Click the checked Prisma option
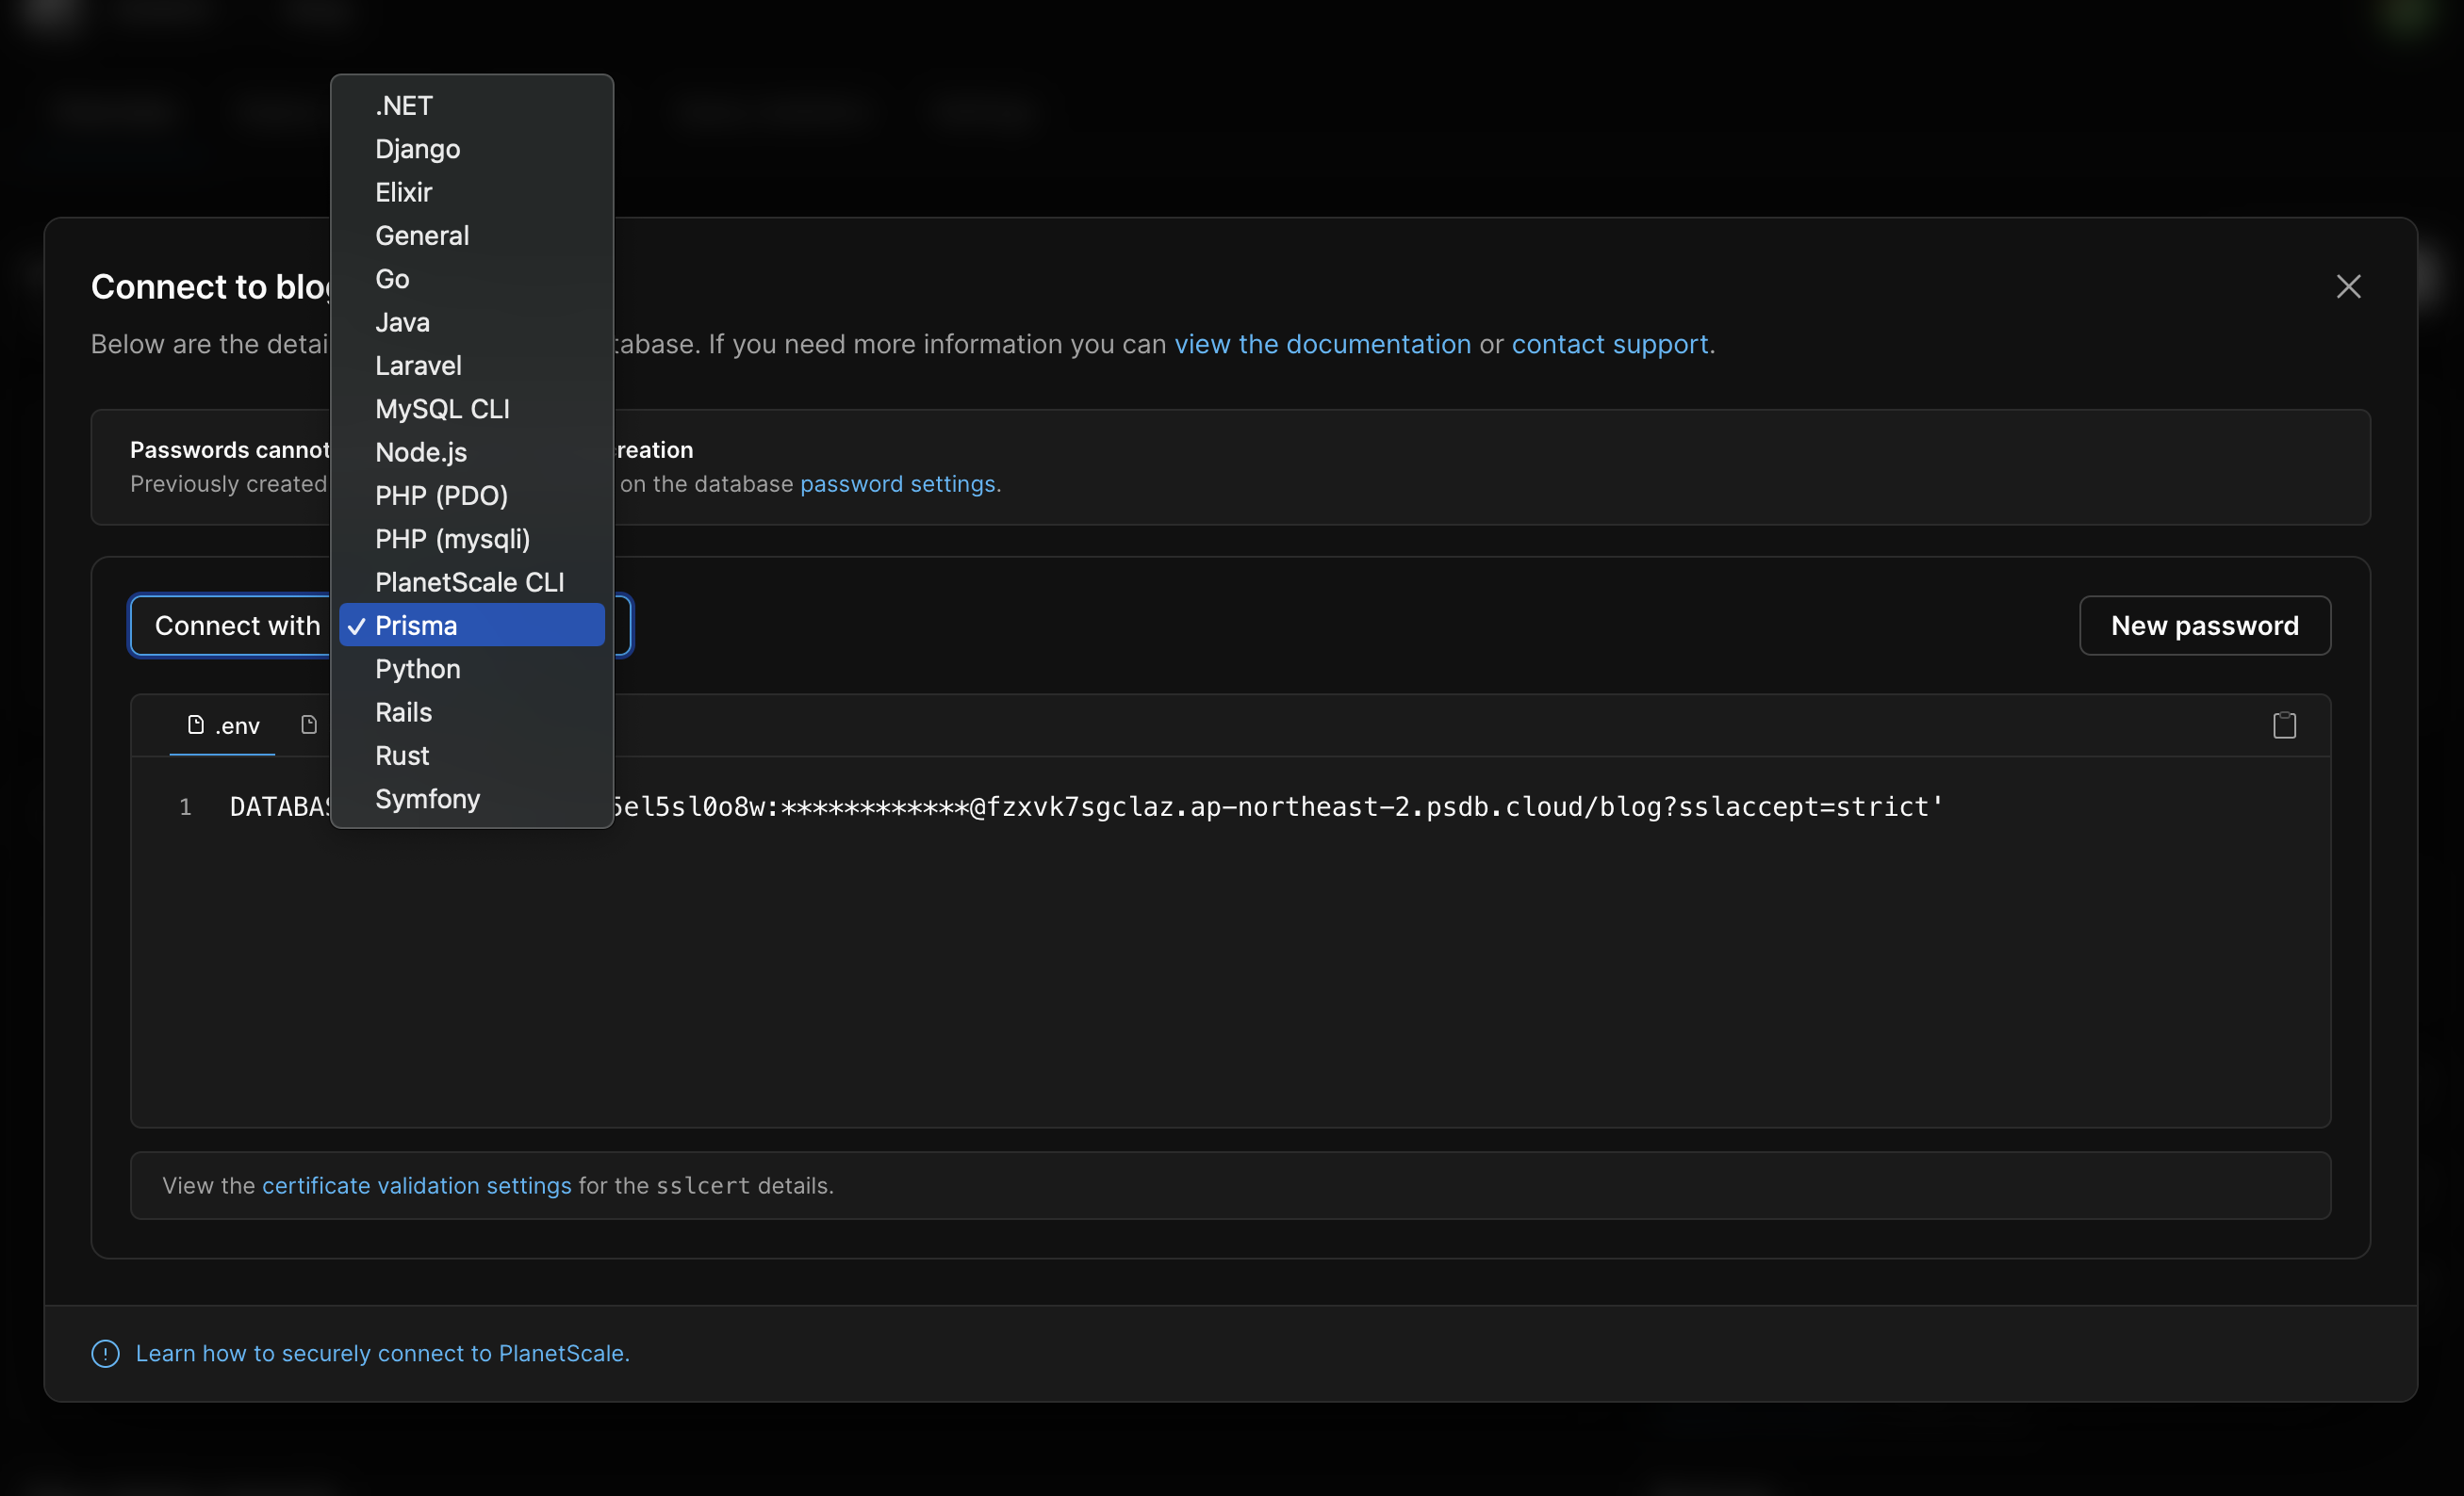 point(470,626)
